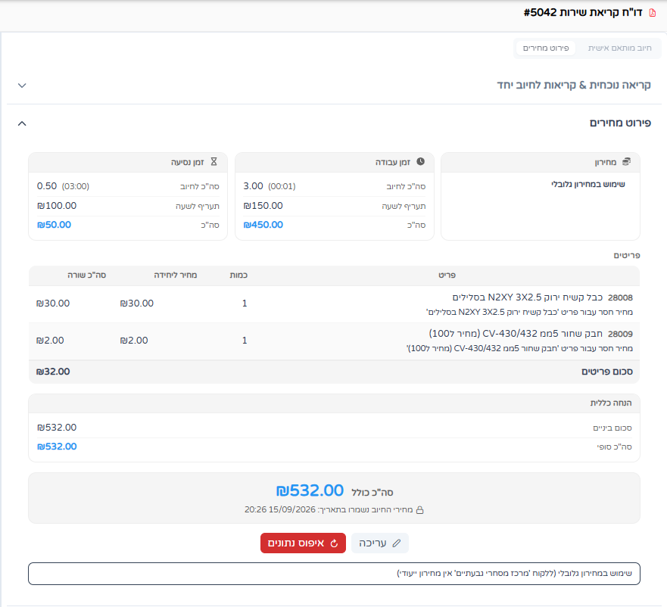
Task: Click the סכום פריטים label
Action: coord(607,372)
